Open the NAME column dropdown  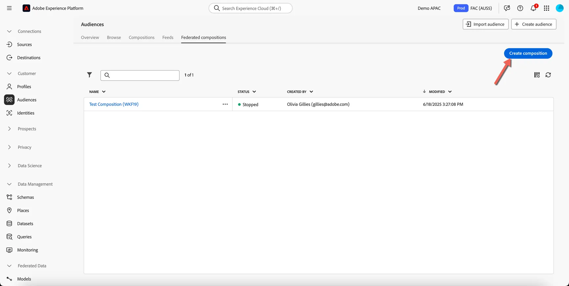(x=104, y=92)
